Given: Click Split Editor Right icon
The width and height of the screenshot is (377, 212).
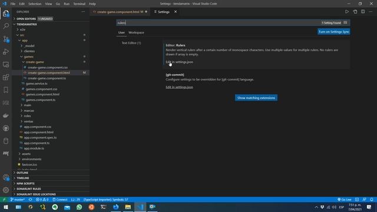Looking at the screenshot, I should pyautogui.click(x=363, y=12).
